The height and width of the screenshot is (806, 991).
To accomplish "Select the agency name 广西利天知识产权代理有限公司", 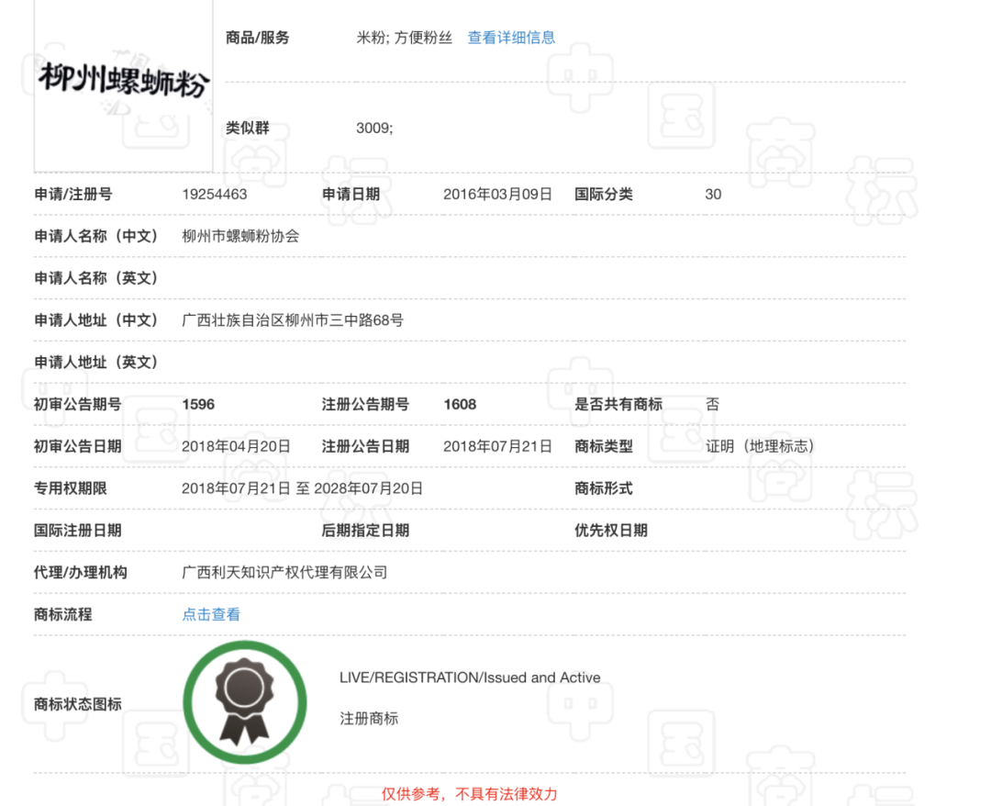I will [284, 572].
